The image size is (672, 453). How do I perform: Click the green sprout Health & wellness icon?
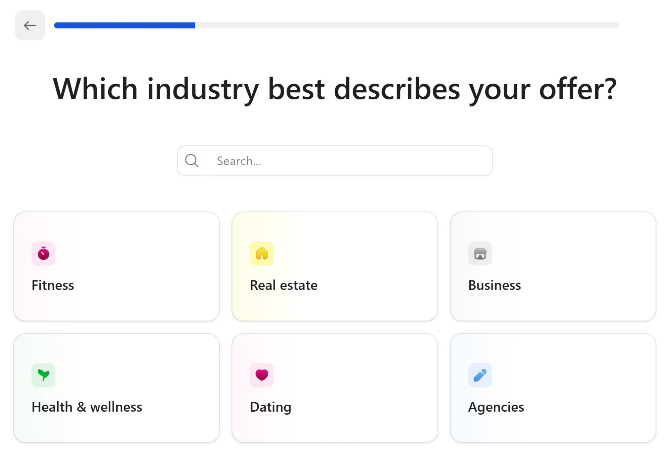tap(43, 375)
